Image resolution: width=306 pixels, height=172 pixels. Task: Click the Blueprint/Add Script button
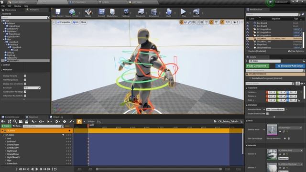(x=290, y=66)
